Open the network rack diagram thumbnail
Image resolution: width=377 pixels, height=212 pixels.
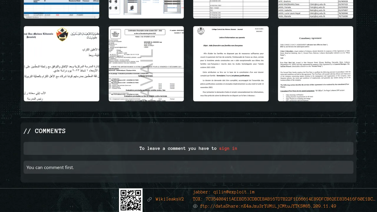(x=146, y=9)
